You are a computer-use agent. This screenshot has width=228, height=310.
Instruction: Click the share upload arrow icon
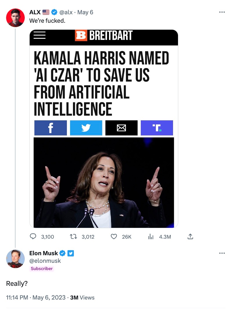[x=190, y=237]
